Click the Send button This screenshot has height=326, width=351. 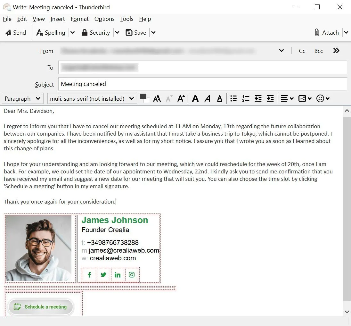click(x=15, y=32)
